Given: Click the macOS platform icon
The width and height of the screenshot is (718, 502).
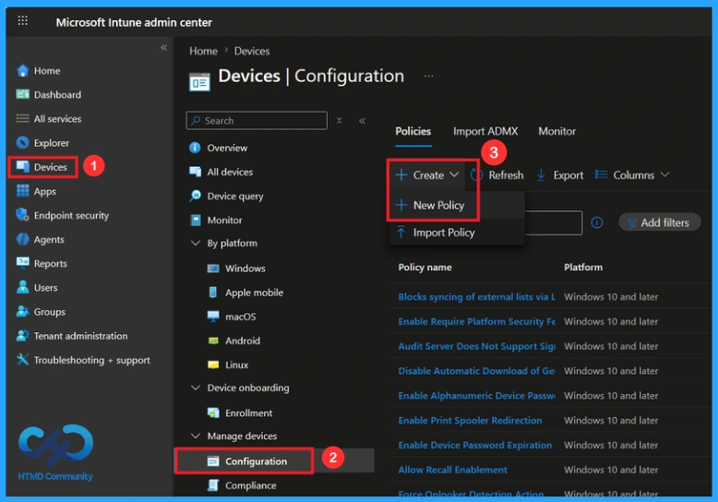Looking at the screenshot, I should coord(213,317).
